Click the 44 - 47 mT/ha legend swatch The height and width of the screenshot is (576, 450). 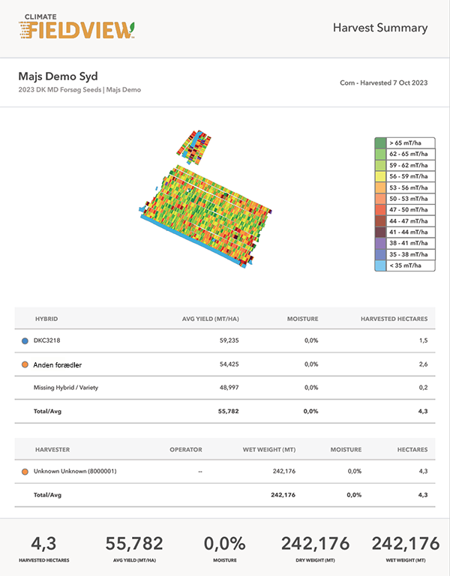380,220
